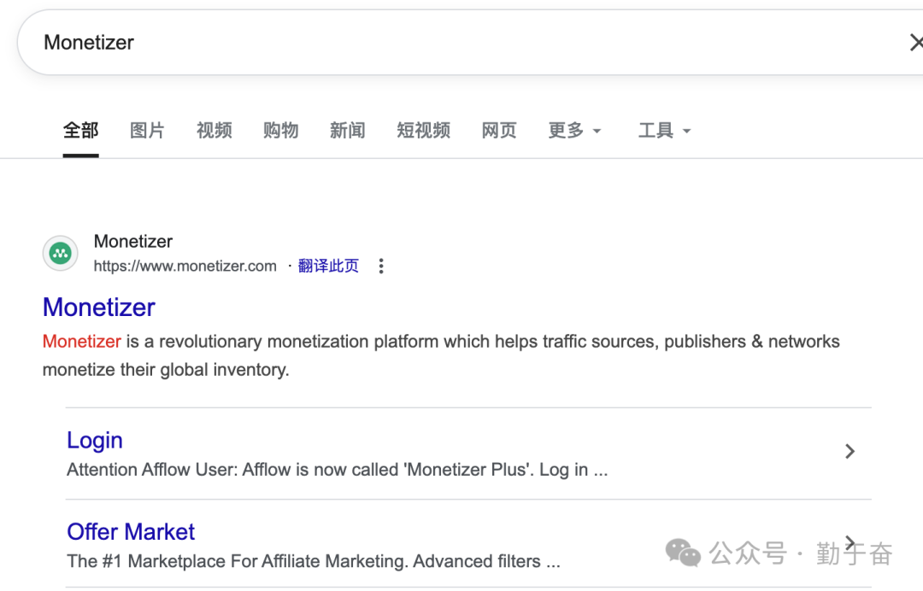Viewport: 923px width, 591px height.
Task: Open the Monetizer main result link
Action: point(98,307)
